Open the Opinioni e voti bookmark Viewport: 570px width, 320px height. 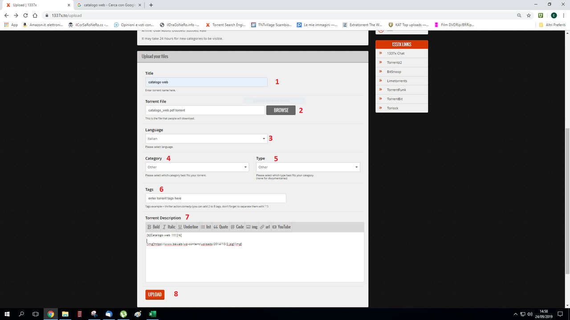pyautogui.click(x=134, y=25)
